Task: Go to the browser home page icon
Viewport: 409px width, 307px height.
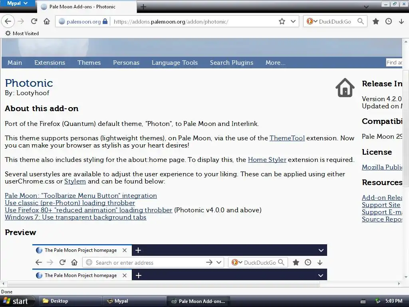Action: click(47, 22)
